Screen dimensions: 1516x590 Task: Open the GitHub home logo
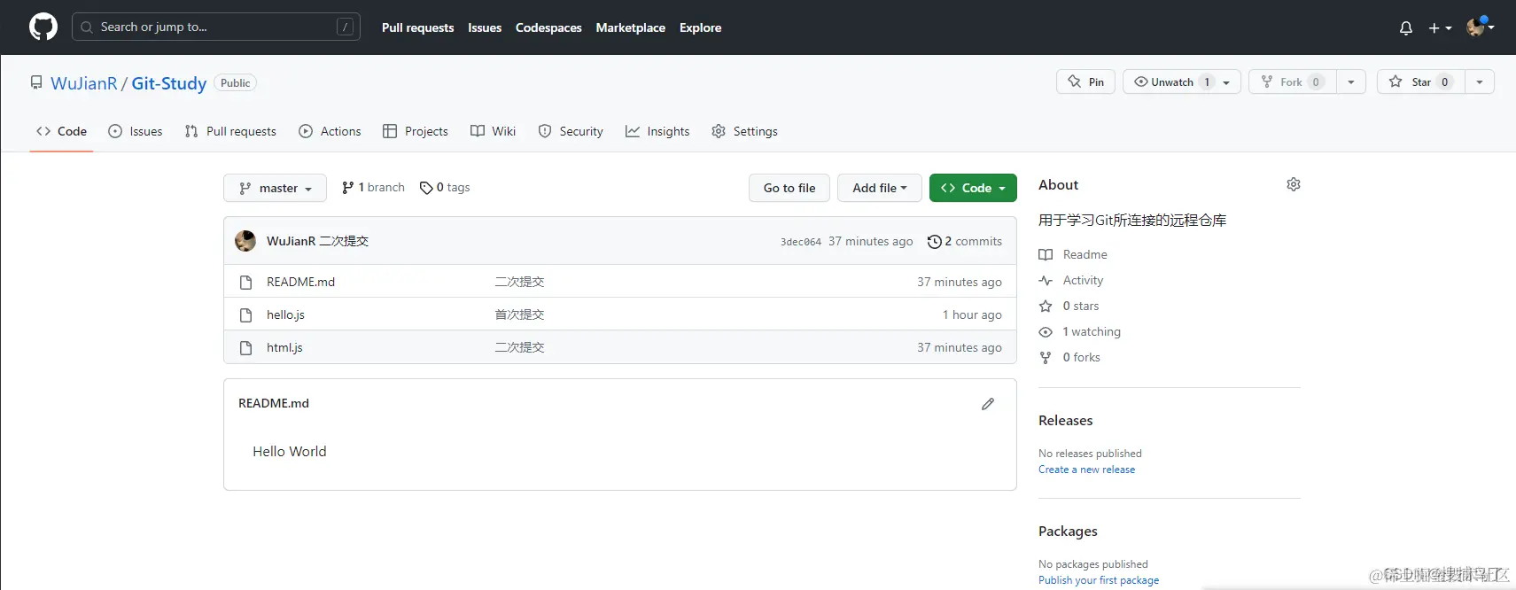tap(43, 27)
